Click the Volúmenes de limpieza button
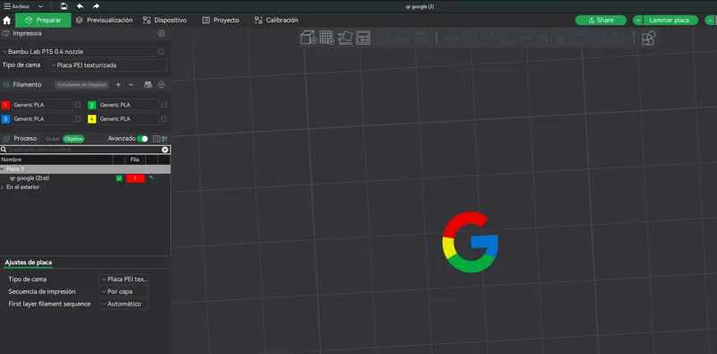This screenshot has width=717, height=354. pyautogui.click(x=82, y=84)
